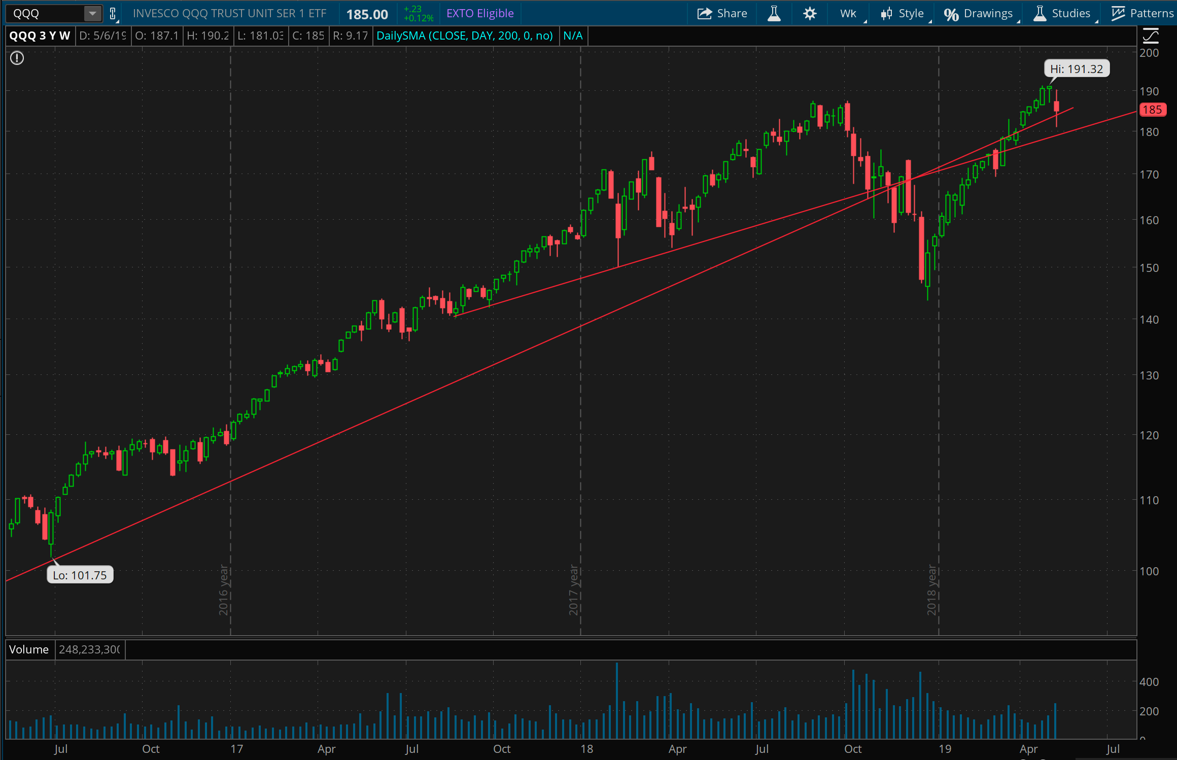Click the symbol link clip icon

pyautogui.click(x=113, y=14)
